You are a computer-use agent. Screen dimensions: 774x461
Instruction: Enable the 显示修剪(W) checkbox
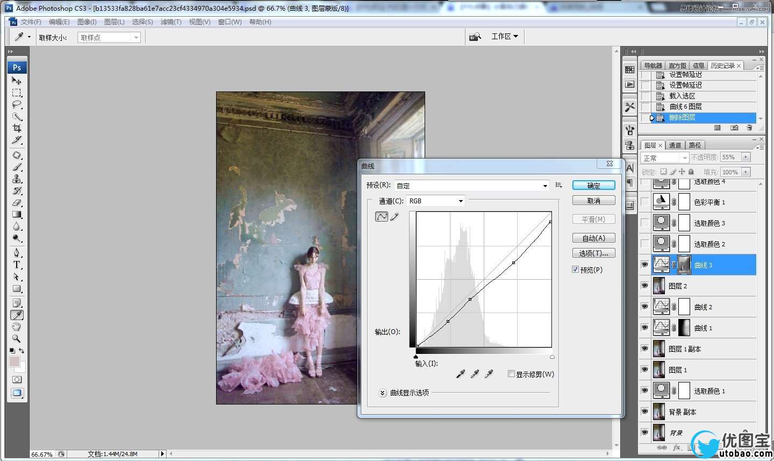[511, 374]
